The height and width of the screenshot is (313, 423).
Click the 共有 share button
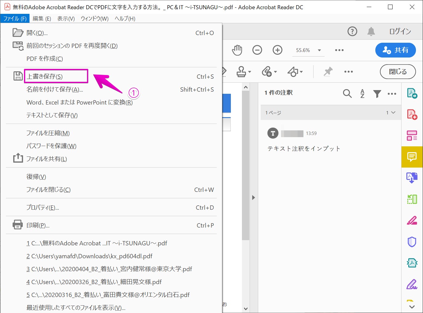click(x=396, y=50)
